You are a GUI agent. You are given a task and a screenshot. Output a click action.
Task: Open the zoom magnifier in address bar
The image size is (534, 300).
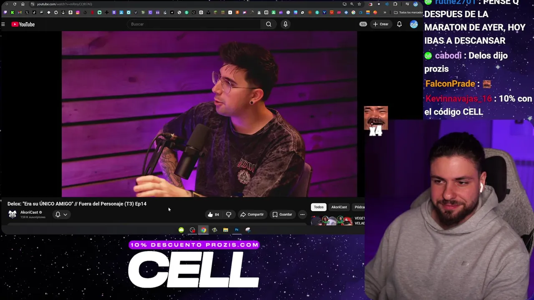[352, 4]
